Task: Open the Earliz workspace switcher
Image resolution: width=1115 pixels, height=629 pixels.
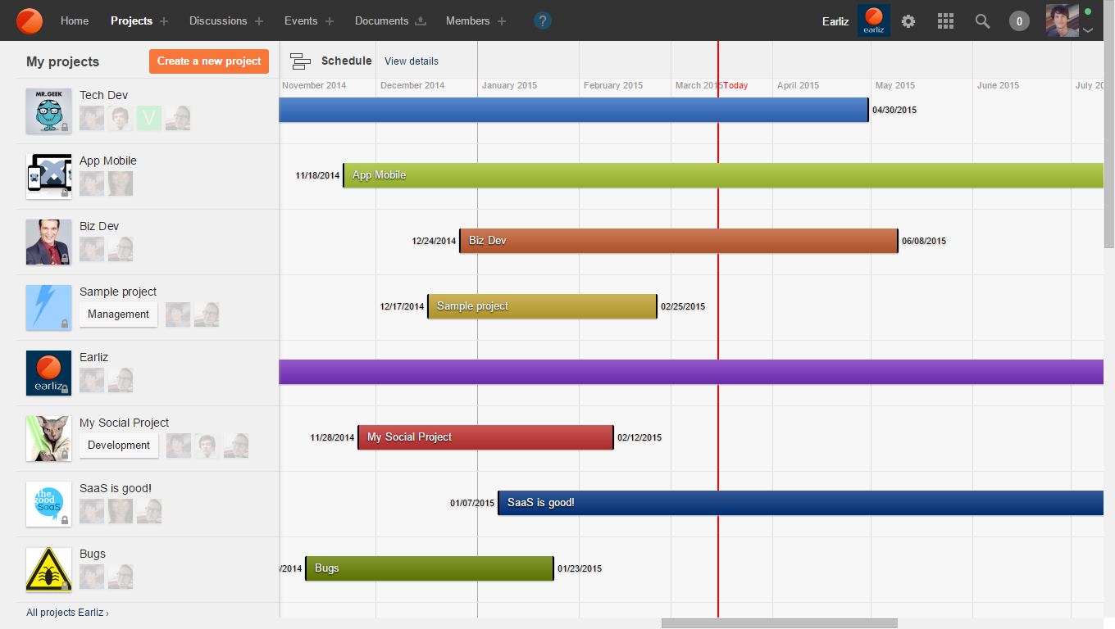Action: coord(873,21)
